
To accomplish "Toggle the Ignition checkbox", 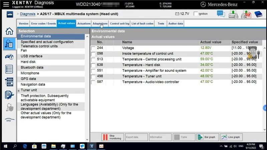I will [x=196, y=14].
